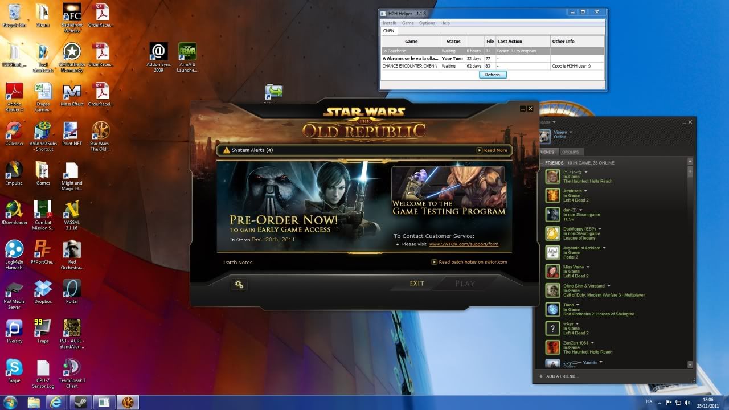Image resolution: width=729 pixels, height=410 pixels.
Task: Open the JDownloader desktop shortcut
Action: pos(14,213)
